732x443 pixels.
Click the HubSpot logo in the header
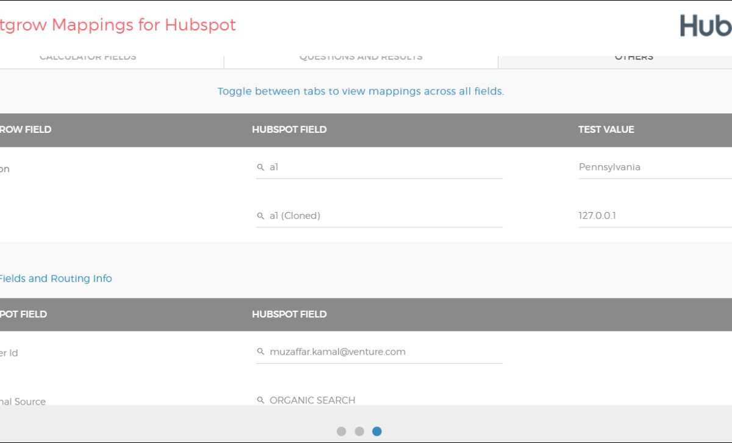[706, 26]
